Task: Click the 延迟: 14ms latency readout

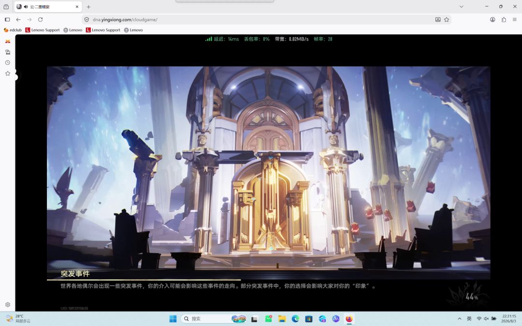Action: click(x=226, y=39)
